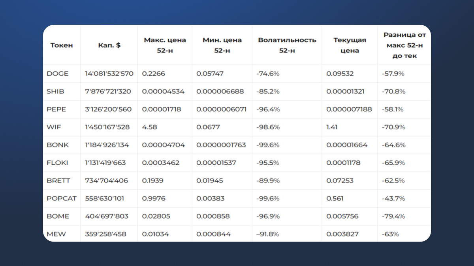Click DOGE max price 0.2266
Viewport: 474px width, 266px height.
pyautogui.click(x=154, y=74)
